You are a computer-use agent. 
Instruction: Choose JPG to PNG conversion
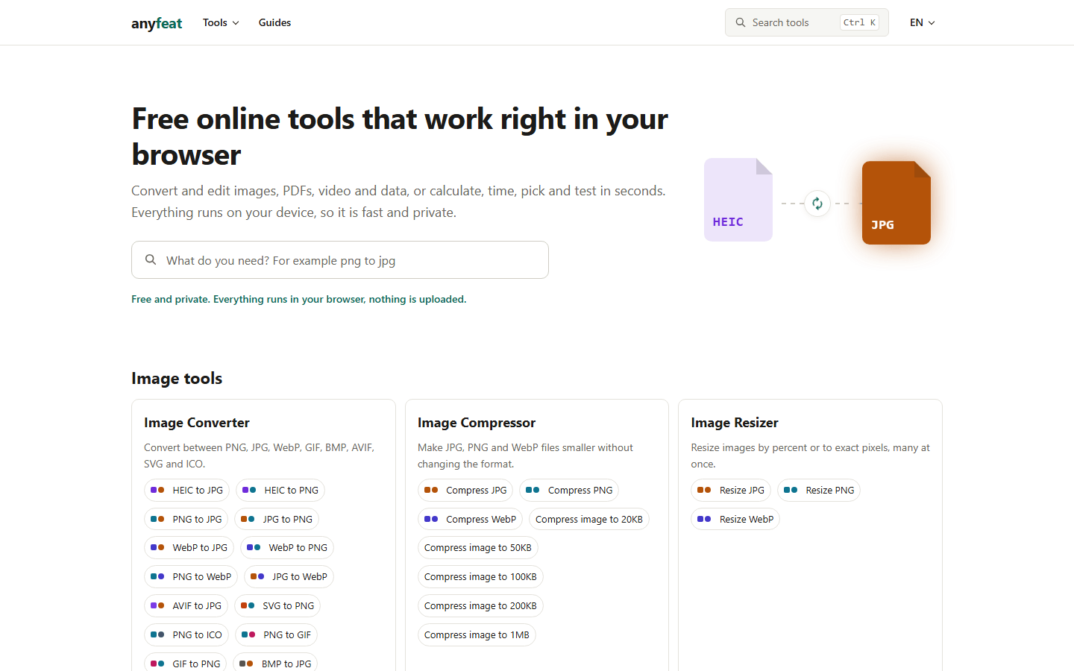coord(277,519)
